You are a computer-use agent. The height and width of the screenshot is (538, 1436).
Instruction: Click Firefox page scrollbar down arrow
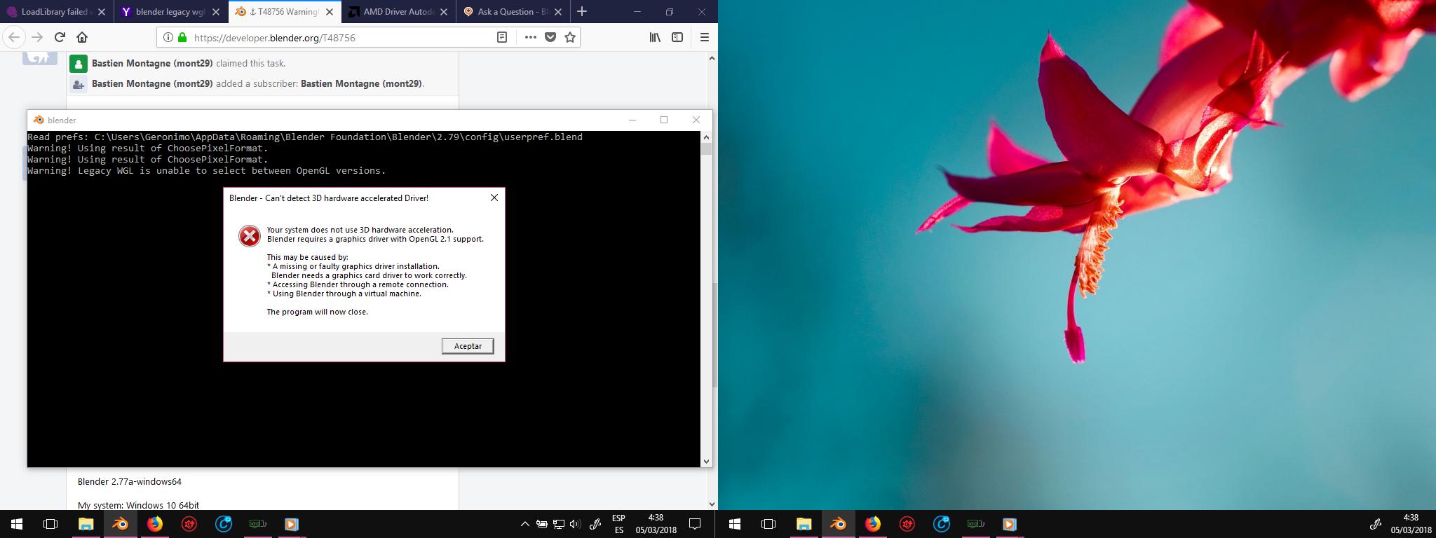coord(712,504)
